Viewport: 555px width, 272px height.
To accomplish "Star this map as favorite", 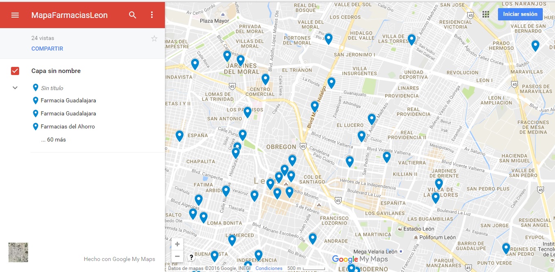I will (154, 39).
